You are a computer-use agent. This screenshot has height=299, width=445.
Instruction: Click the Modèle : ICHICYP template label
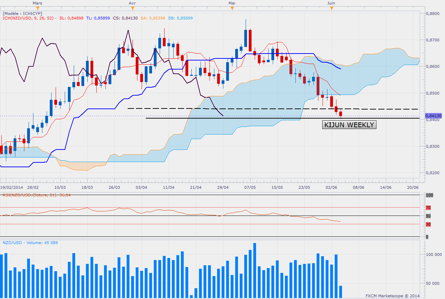[22, 14]
